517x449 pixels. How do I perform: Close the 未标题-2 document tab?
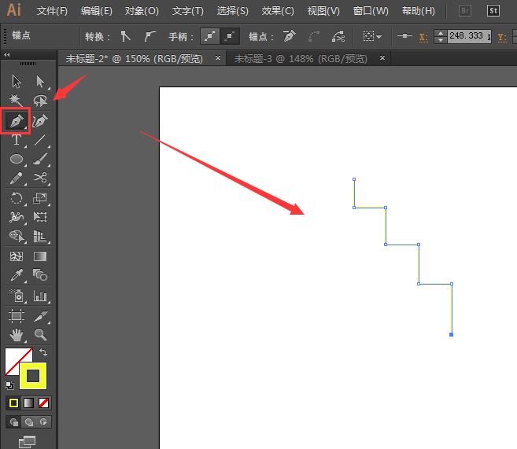218,58
